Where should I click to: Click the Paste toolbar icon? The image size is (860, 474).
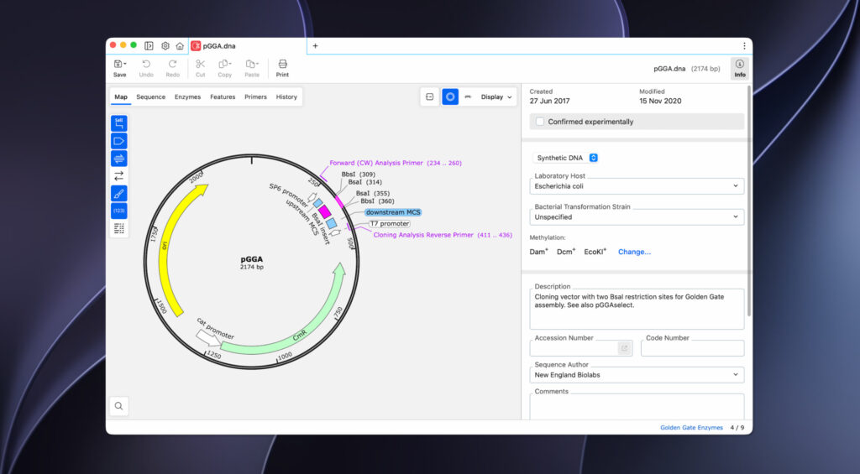click(x=252, y=69)
